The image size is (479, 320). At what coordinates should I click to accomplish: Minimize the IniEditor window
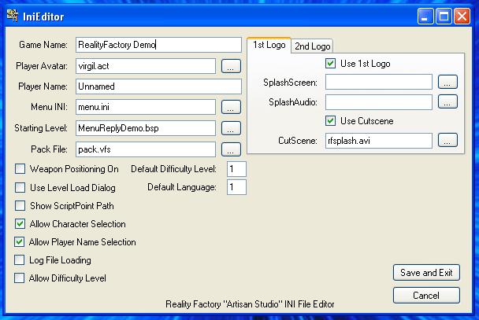[x=425, y=16]
